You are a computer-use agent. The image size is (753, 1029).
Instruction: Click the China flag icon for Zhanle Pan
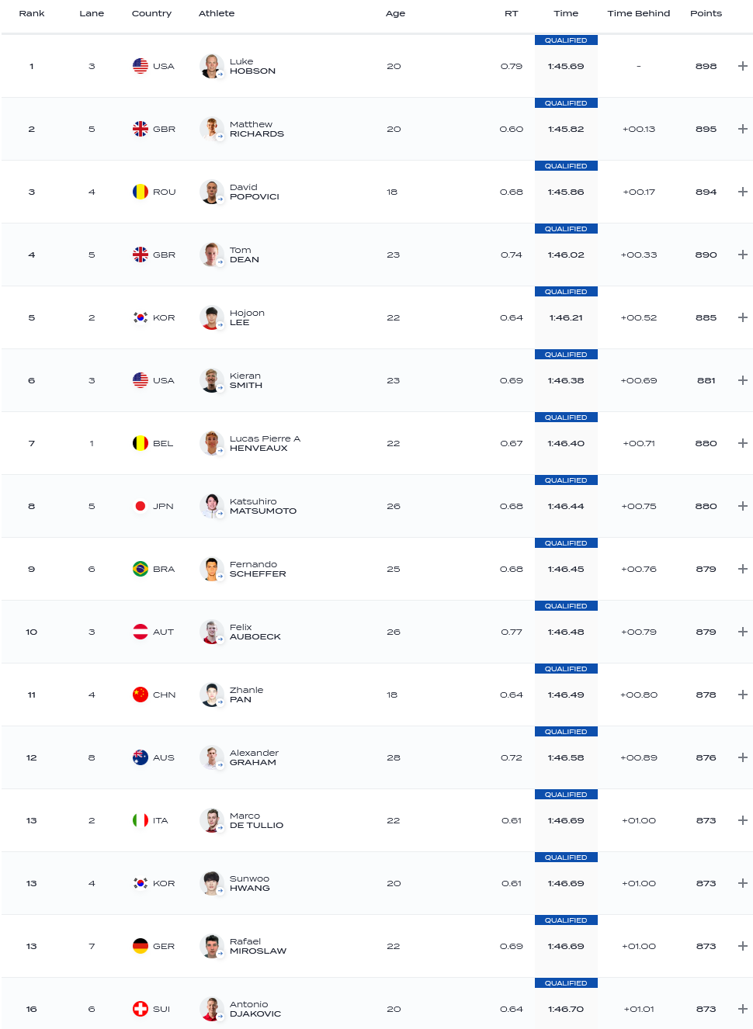tap(141, 695)
